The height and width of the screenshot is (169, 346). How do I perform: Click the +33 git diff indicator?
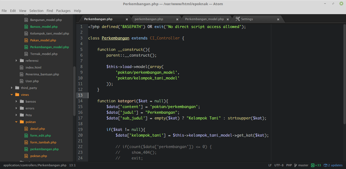(316, 165)
